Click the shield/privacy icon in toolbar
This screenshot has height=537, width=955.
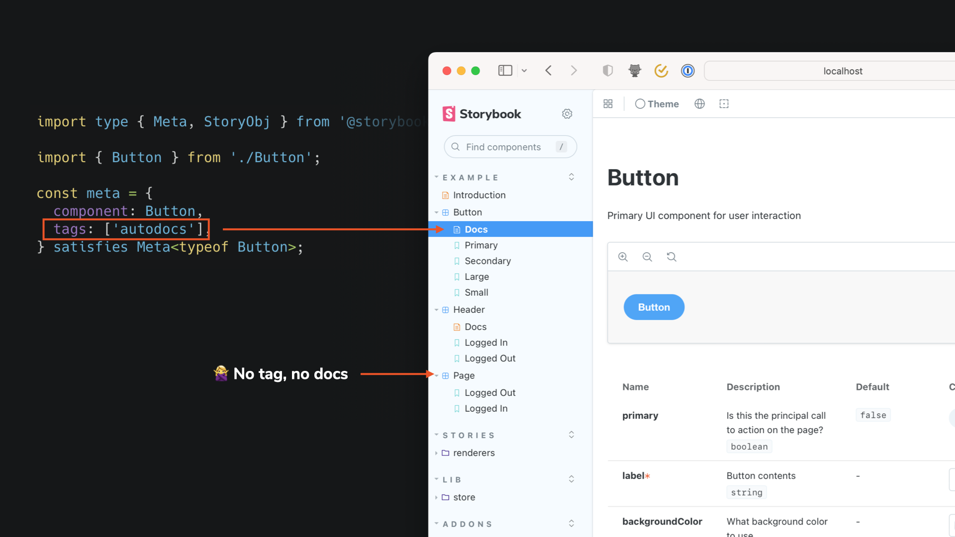607,71
